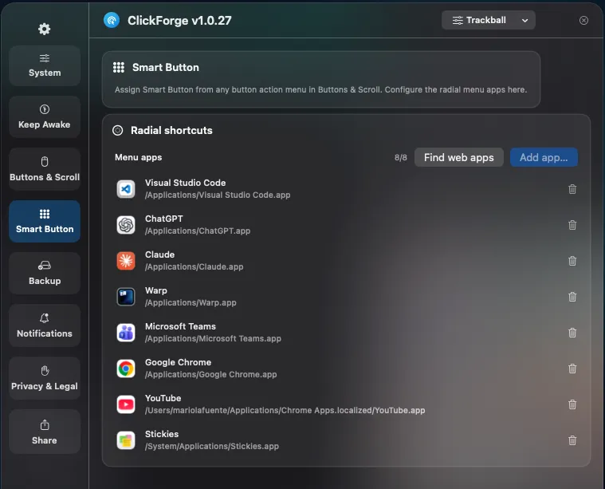Select path /Applications/Microsoft Teams.app
Viewport: 605px width, 489px height.
coord(213,339)
